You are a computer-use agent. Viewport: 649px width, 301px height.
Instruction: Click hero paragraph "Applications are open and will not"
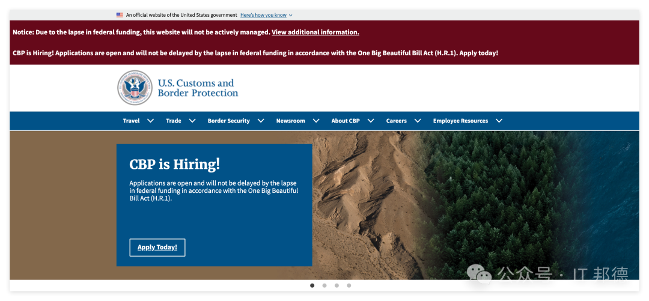(x=213, y=190)
